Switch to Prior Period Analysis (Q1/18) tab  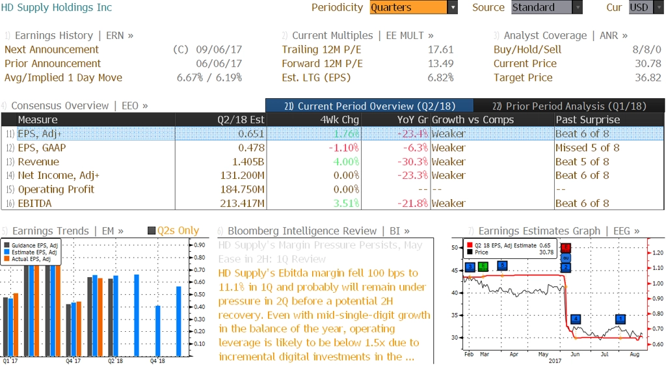[x=569, y=106]
